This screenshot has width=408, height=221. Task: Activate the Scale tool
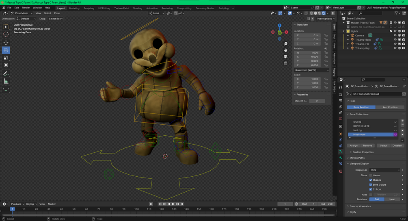[6, 58]
